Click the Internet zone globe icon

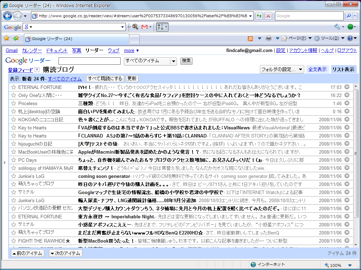[x=253, y=265]
